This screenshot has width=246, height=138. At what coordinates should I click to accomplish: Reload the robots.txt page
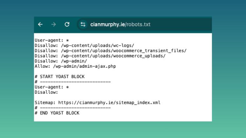[67, 25]
